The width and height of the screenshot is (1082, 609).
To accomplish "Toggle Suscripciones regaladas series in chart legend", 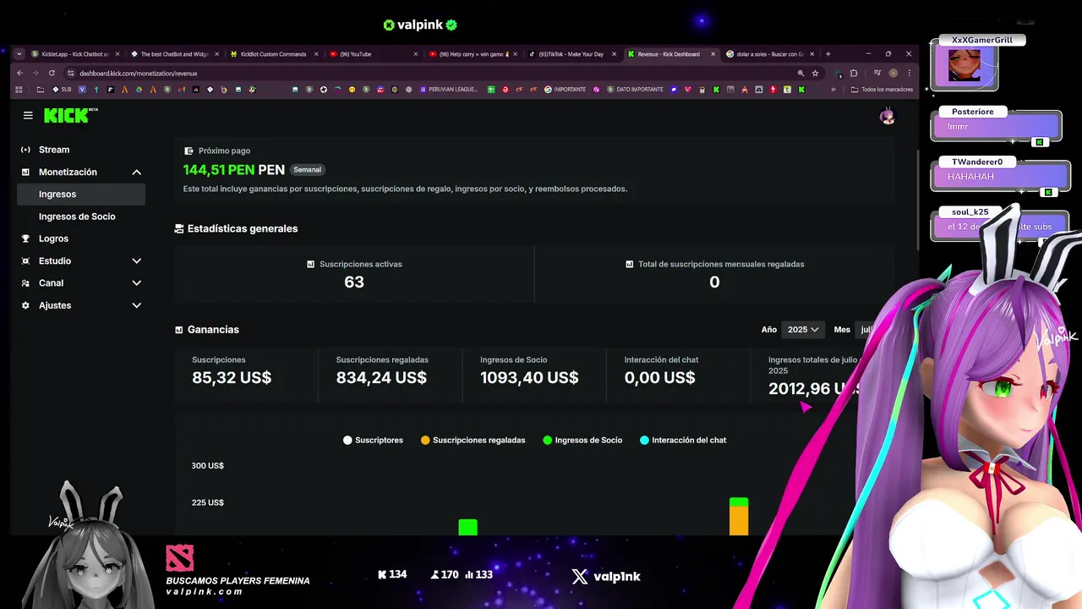I will click(x=473, y=440).
